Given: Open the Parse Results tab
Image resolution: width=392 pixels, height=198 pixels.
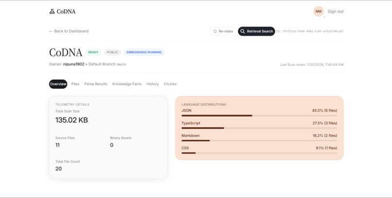Looking at the screenshot, I should [96, 84].
